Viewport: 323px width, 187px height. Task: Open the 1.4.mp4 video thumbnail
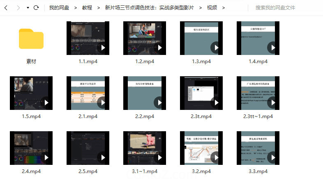258,38
